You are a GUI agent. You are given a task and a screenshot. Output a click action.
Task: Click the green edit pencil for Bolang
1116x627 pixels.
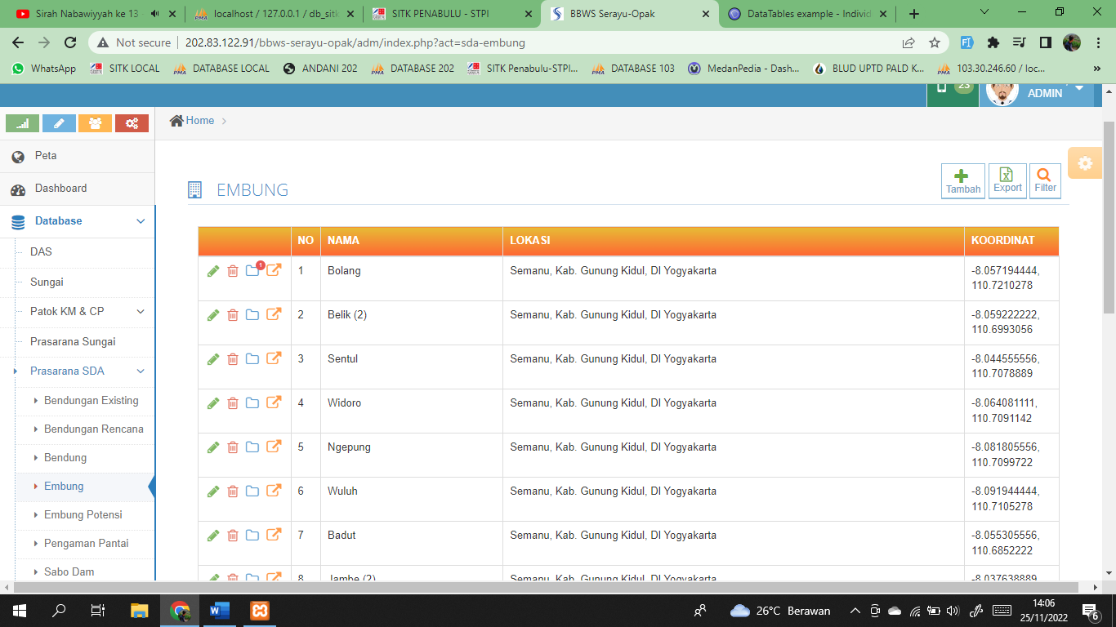coord(213,271)
